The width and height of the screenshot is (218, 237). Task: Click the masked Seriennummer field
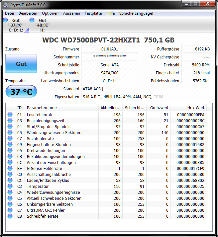tap(110, 57)
